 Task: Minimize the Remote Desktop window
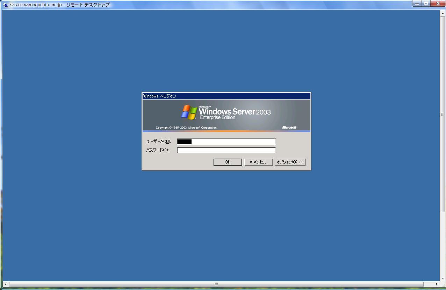(x=417, y=4)
